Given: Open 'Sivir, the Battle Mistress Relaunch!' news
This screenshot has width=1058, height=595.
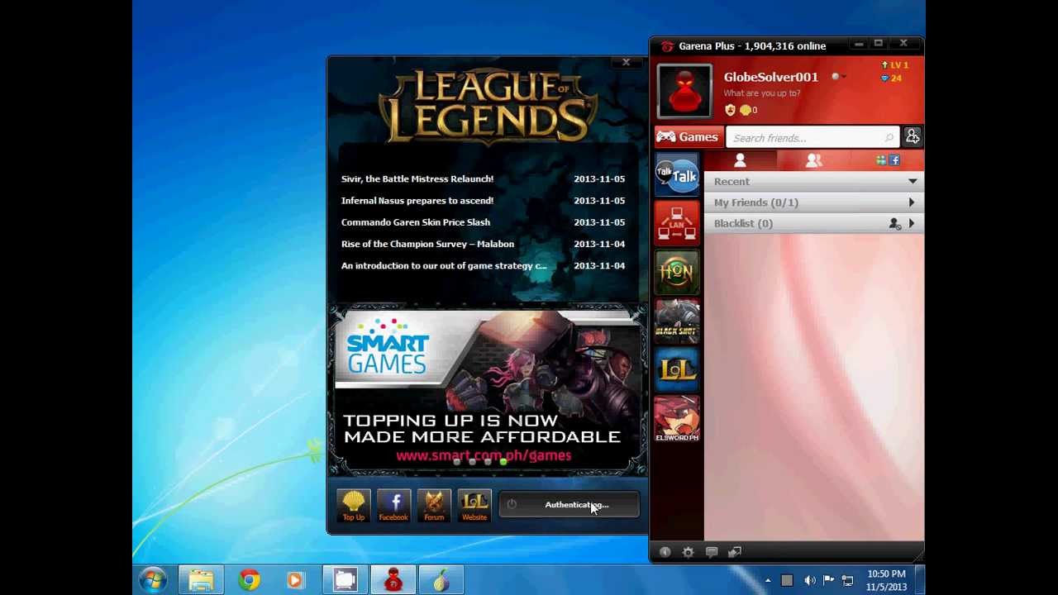Looking at the screenshot, I should (417, 178).
